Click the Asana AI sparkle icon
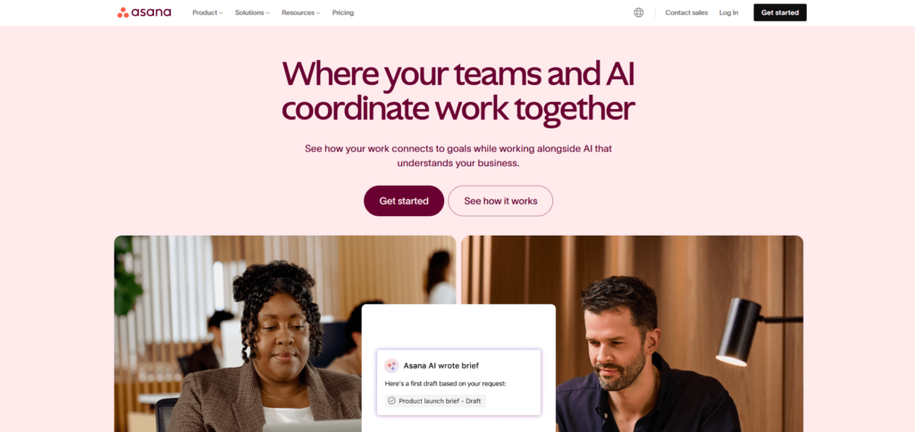 (x=391, y=366)
